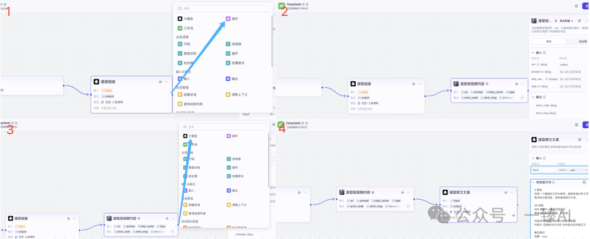Click the search box in screenshot 3 node menu

click(225, 127)
